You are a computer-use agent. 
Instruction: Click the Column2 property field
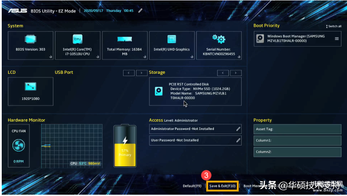pos(297,152)
